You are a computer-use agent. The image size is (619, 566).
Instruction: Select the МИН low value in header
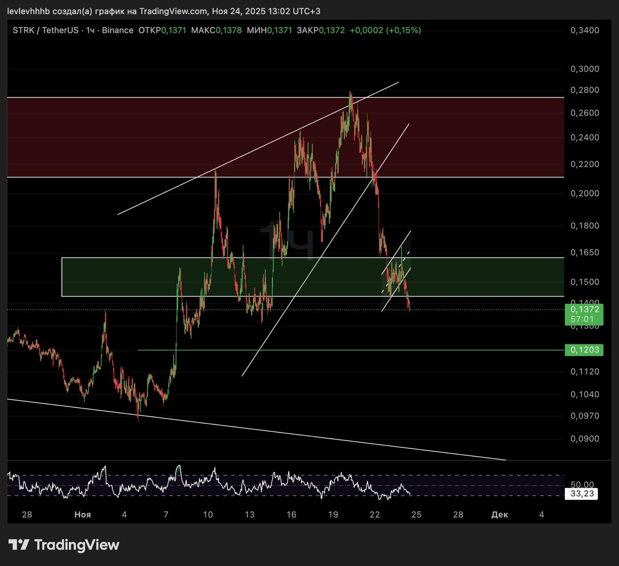coord(280,30)
